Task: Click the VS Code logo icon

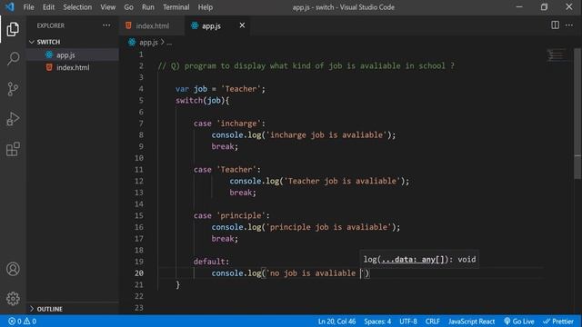Action: [x=9, y=6]
